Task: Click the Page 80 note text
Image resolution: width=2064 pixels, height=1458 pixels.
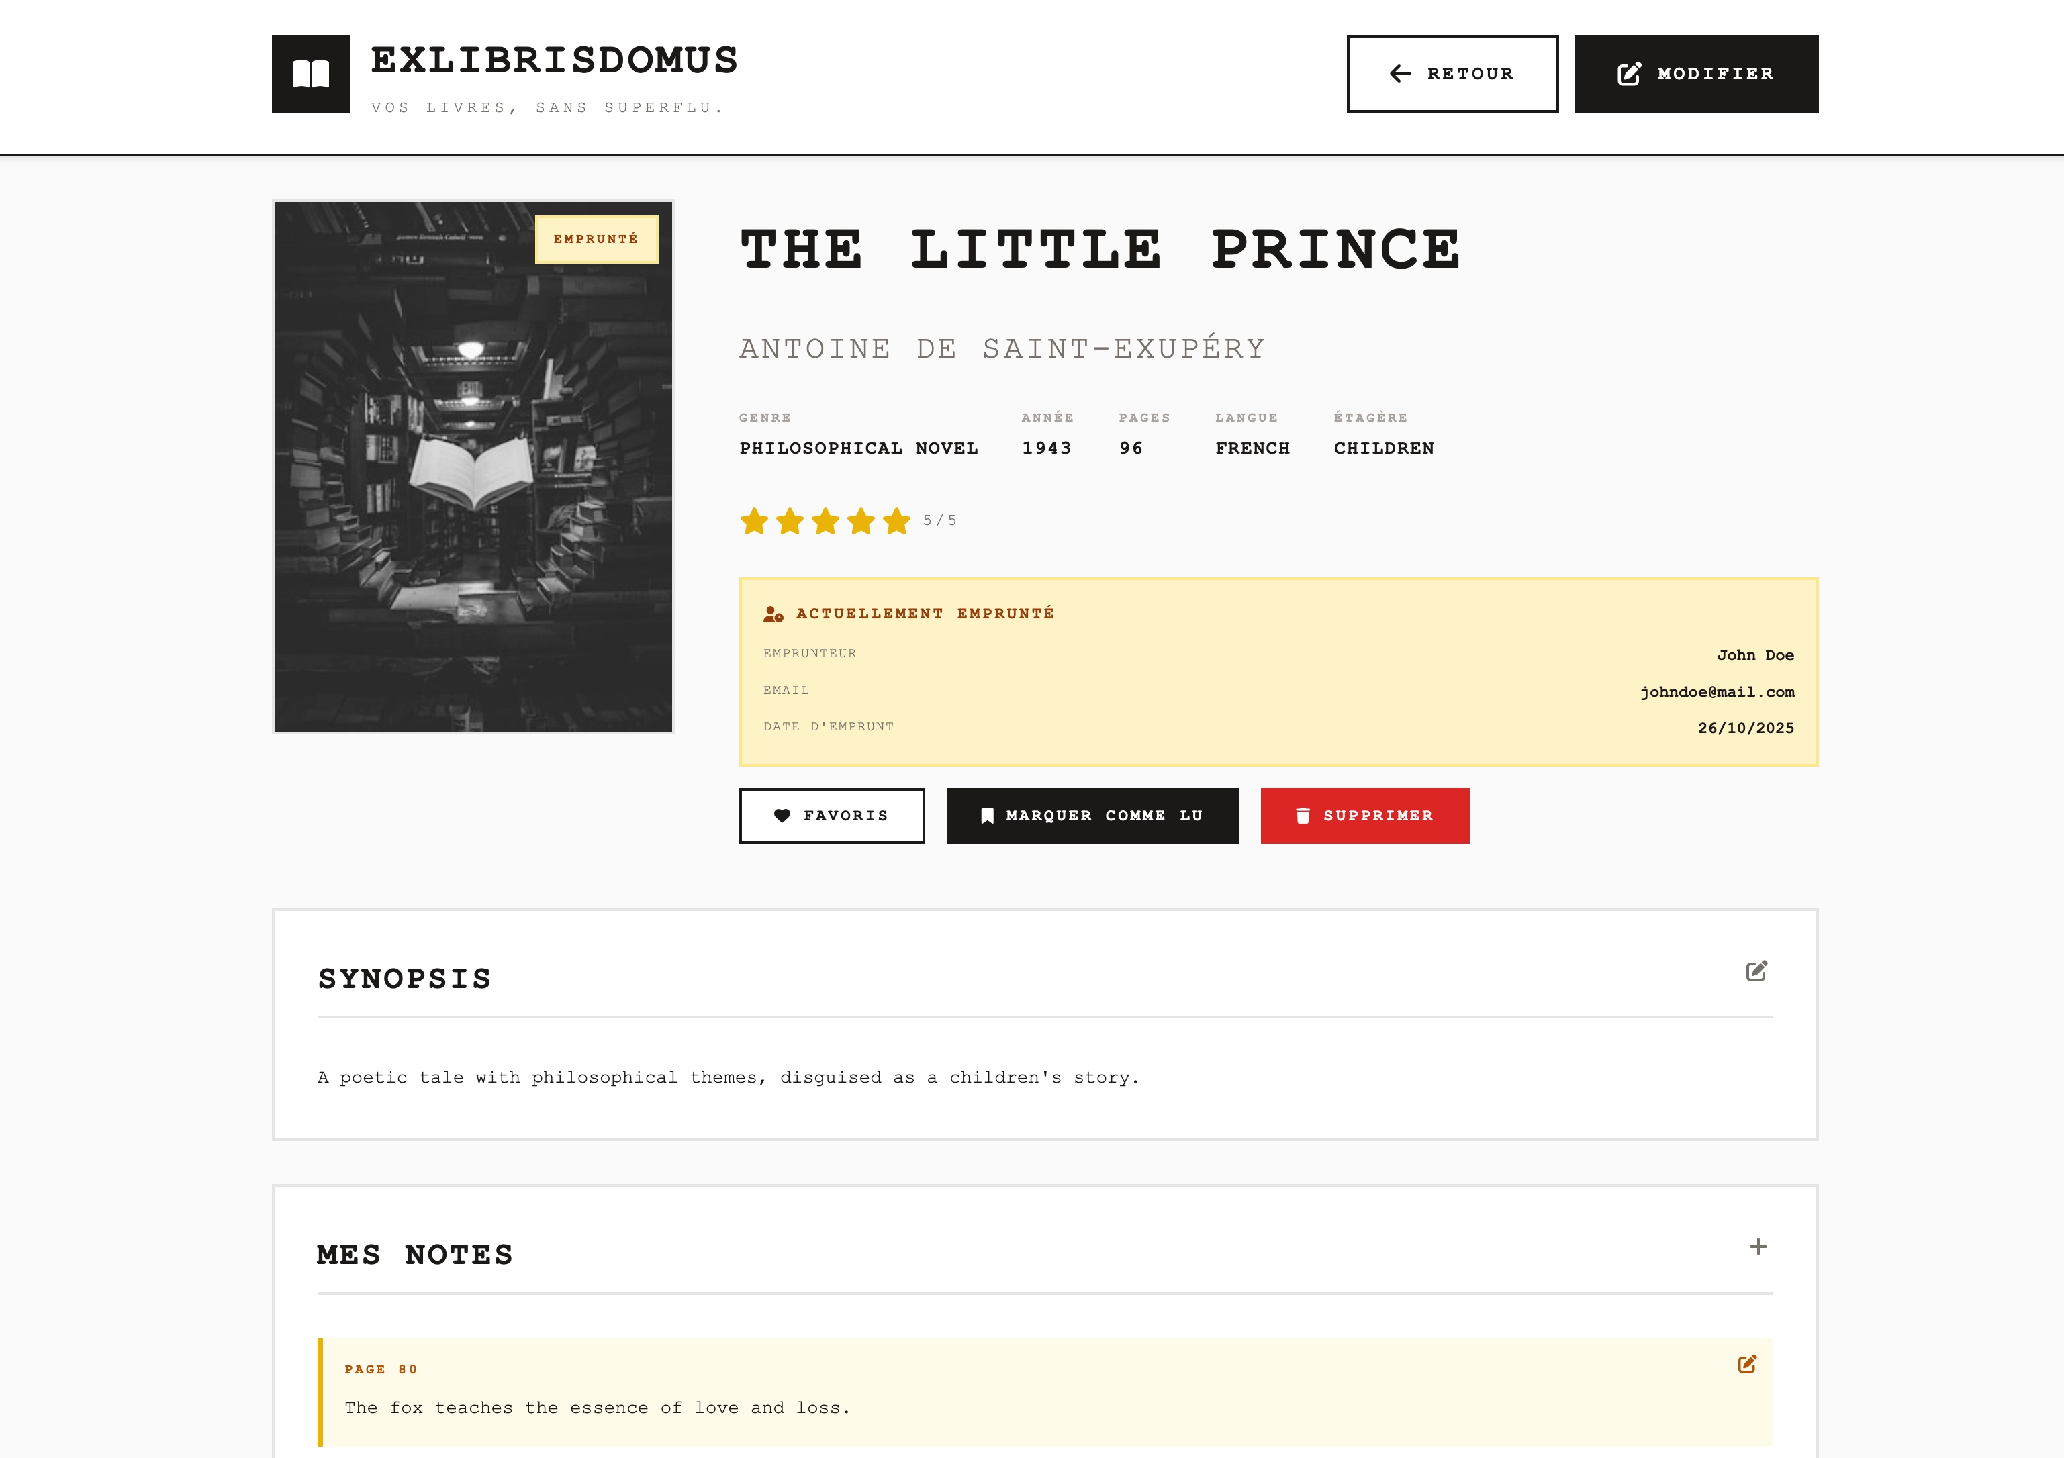Action: (x=597, y=1408)
